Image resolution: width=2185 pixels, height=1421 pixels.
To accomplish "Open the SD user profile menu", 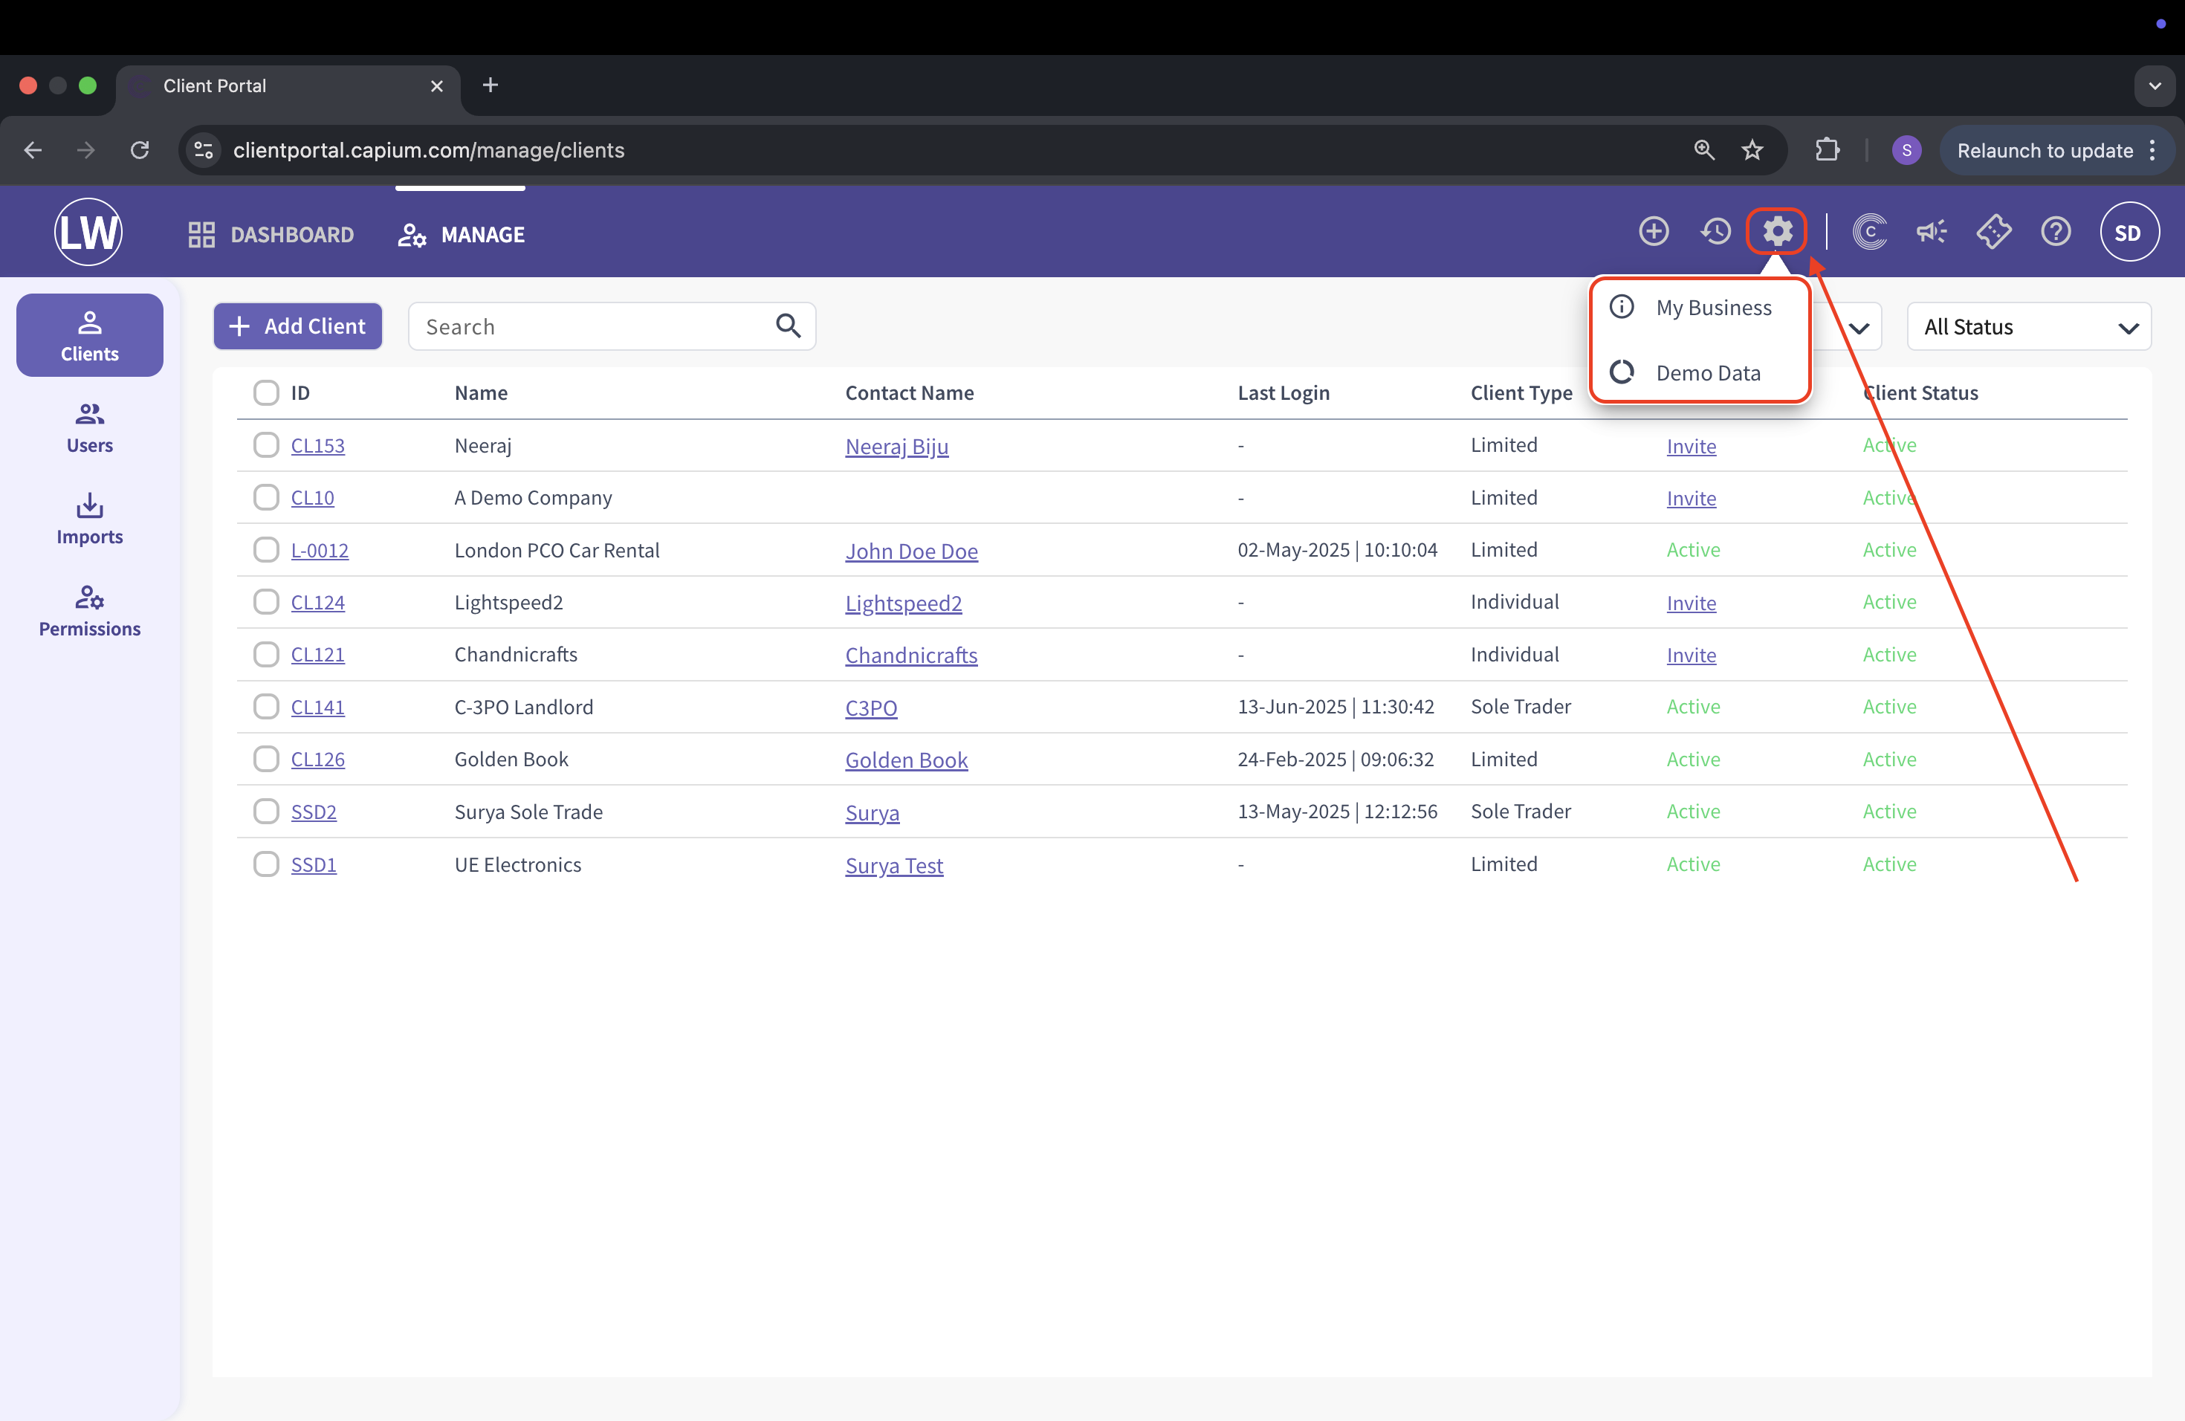I will point(2128,232).
